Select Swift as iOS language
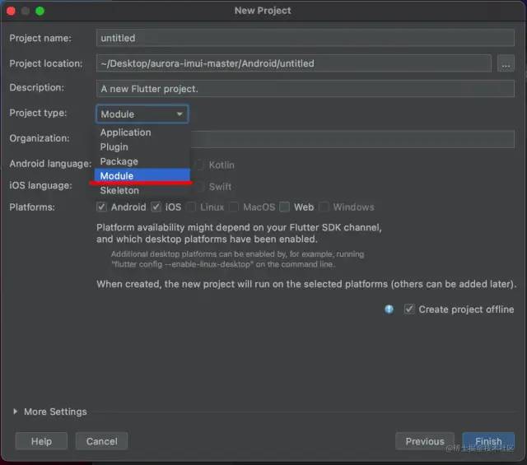This screenshot has width=527, height=465. 199,187
